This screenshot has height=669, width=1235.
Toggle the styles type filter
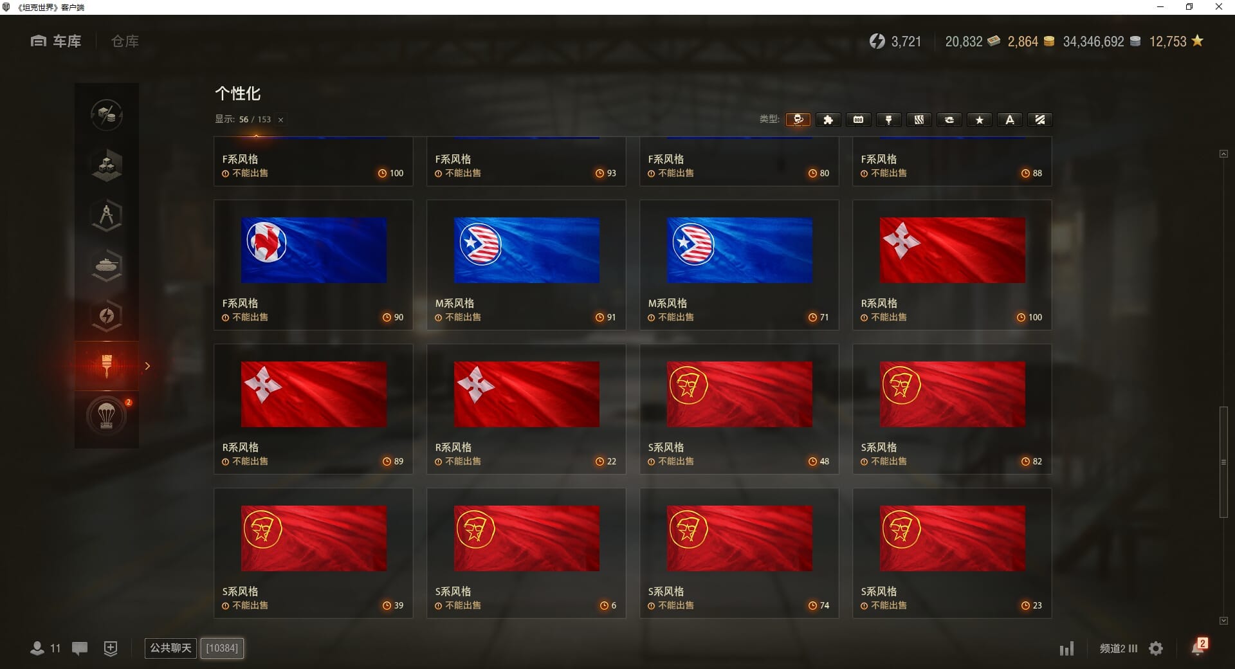[798, 120]
